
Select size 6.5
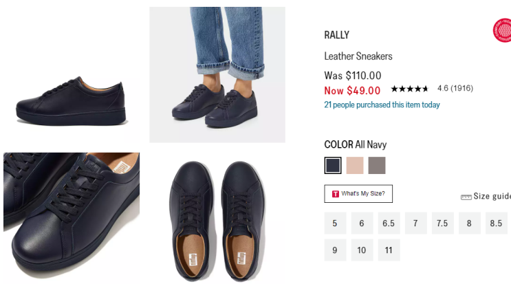point(389,223)
